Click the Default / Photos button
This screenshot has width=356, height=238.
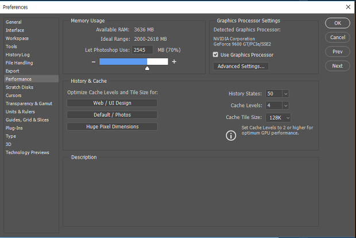coord(112,115)
